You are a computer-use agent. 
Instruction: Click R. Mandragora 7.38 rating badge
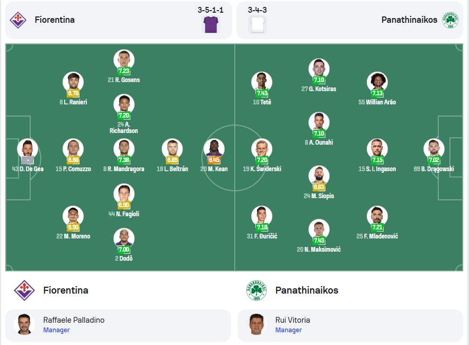(x=124, y=160)
